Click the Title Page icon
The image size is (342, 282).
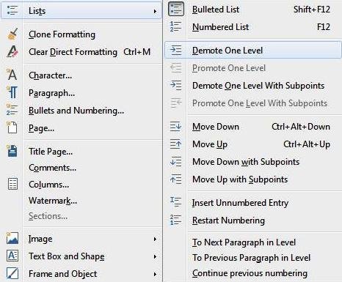12,151
